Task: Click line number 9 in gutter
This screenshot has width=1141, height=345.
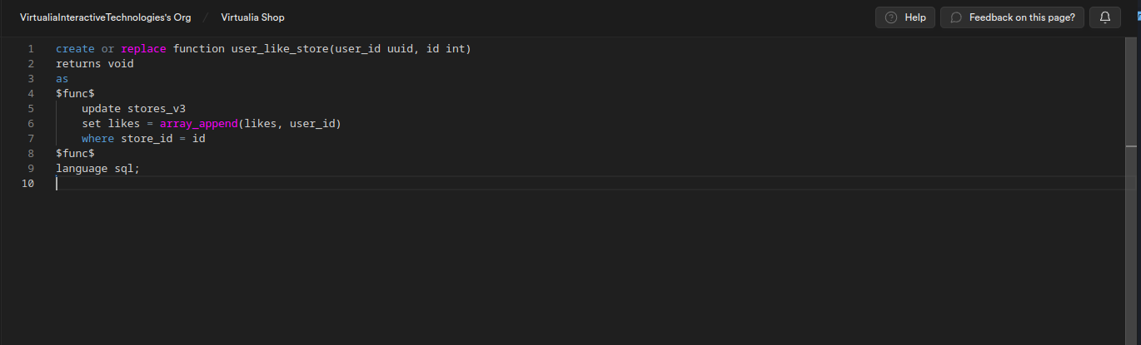Action: (30, 169)
